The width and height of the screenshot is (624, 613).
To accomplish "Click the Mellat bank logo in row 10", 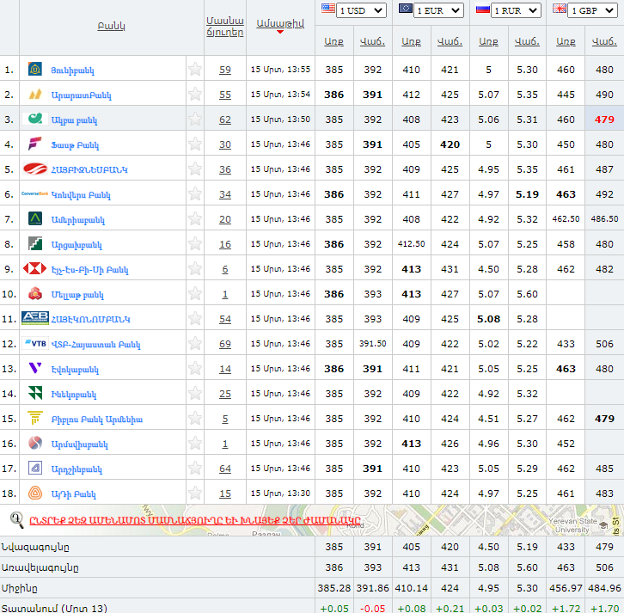I will point(35,294).
